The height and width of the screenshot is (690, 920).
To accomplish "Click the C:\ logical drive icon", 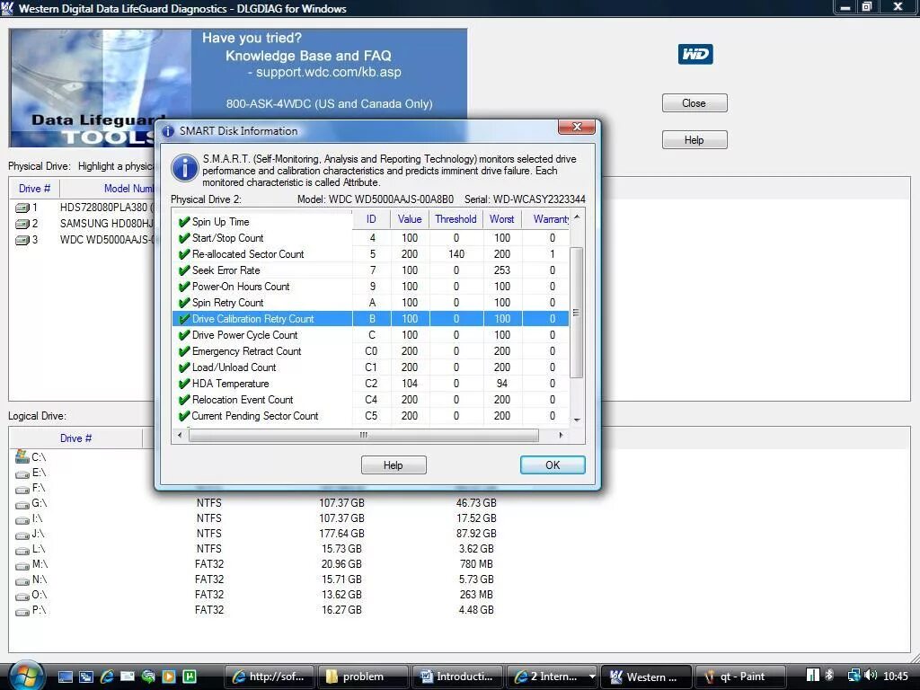I will coord(22,456).
